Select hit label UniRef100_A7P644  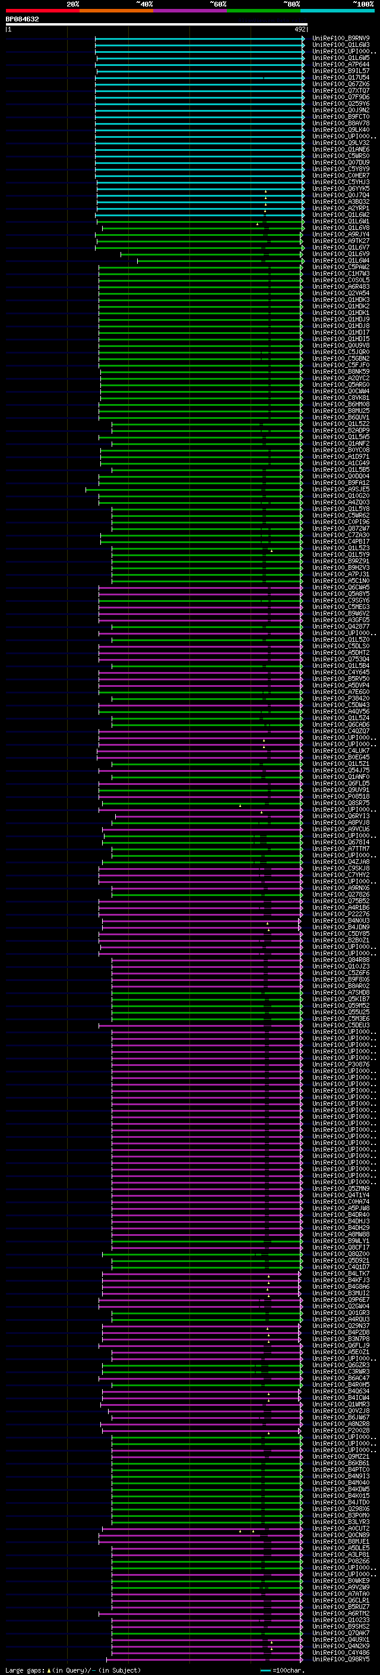point(341,64)
